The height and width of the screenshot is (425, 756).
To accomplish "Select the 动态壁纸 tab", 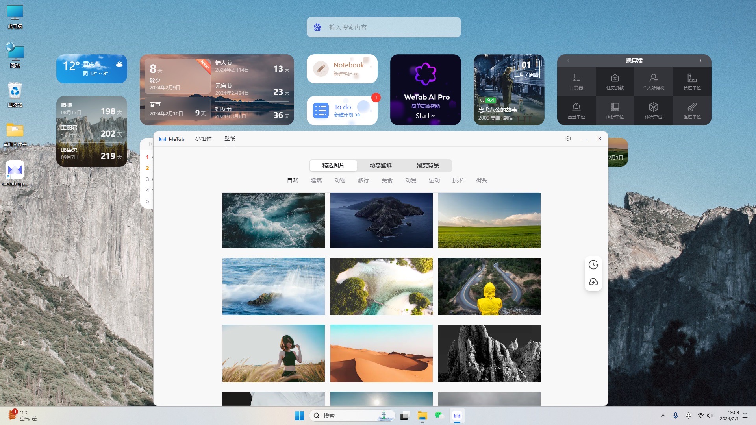I will click(380, 165).
